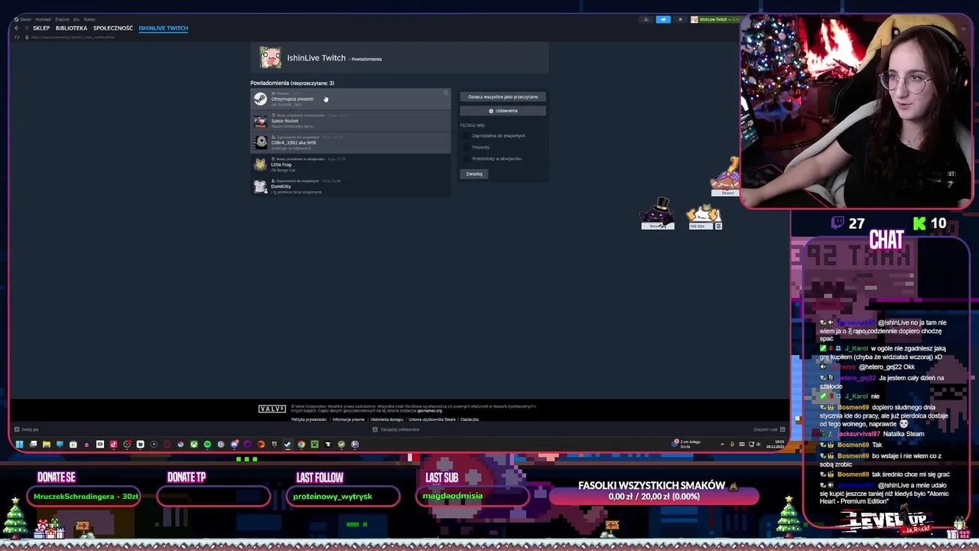Click the DomiKitty avatar image
Screen dimensions: 979x551
(x=261, y=186)
